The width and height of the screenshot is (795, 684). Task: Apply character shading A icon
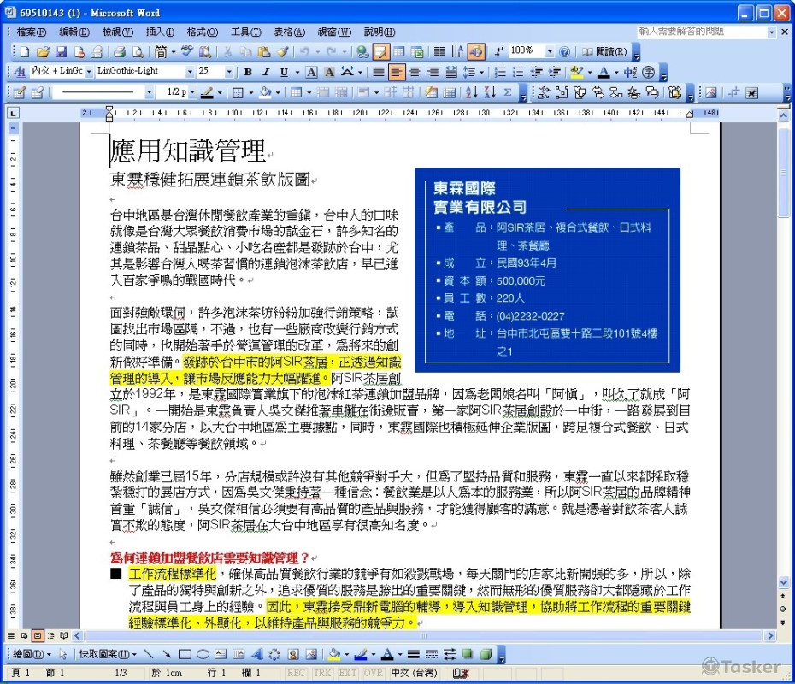click(329, 72)
